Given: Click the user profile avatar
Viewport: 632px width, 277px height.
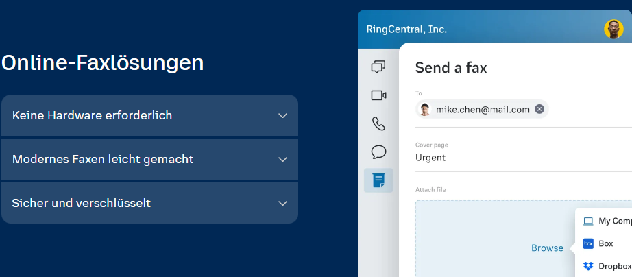Looking at the screenshot, I should [x=613, y=29].
